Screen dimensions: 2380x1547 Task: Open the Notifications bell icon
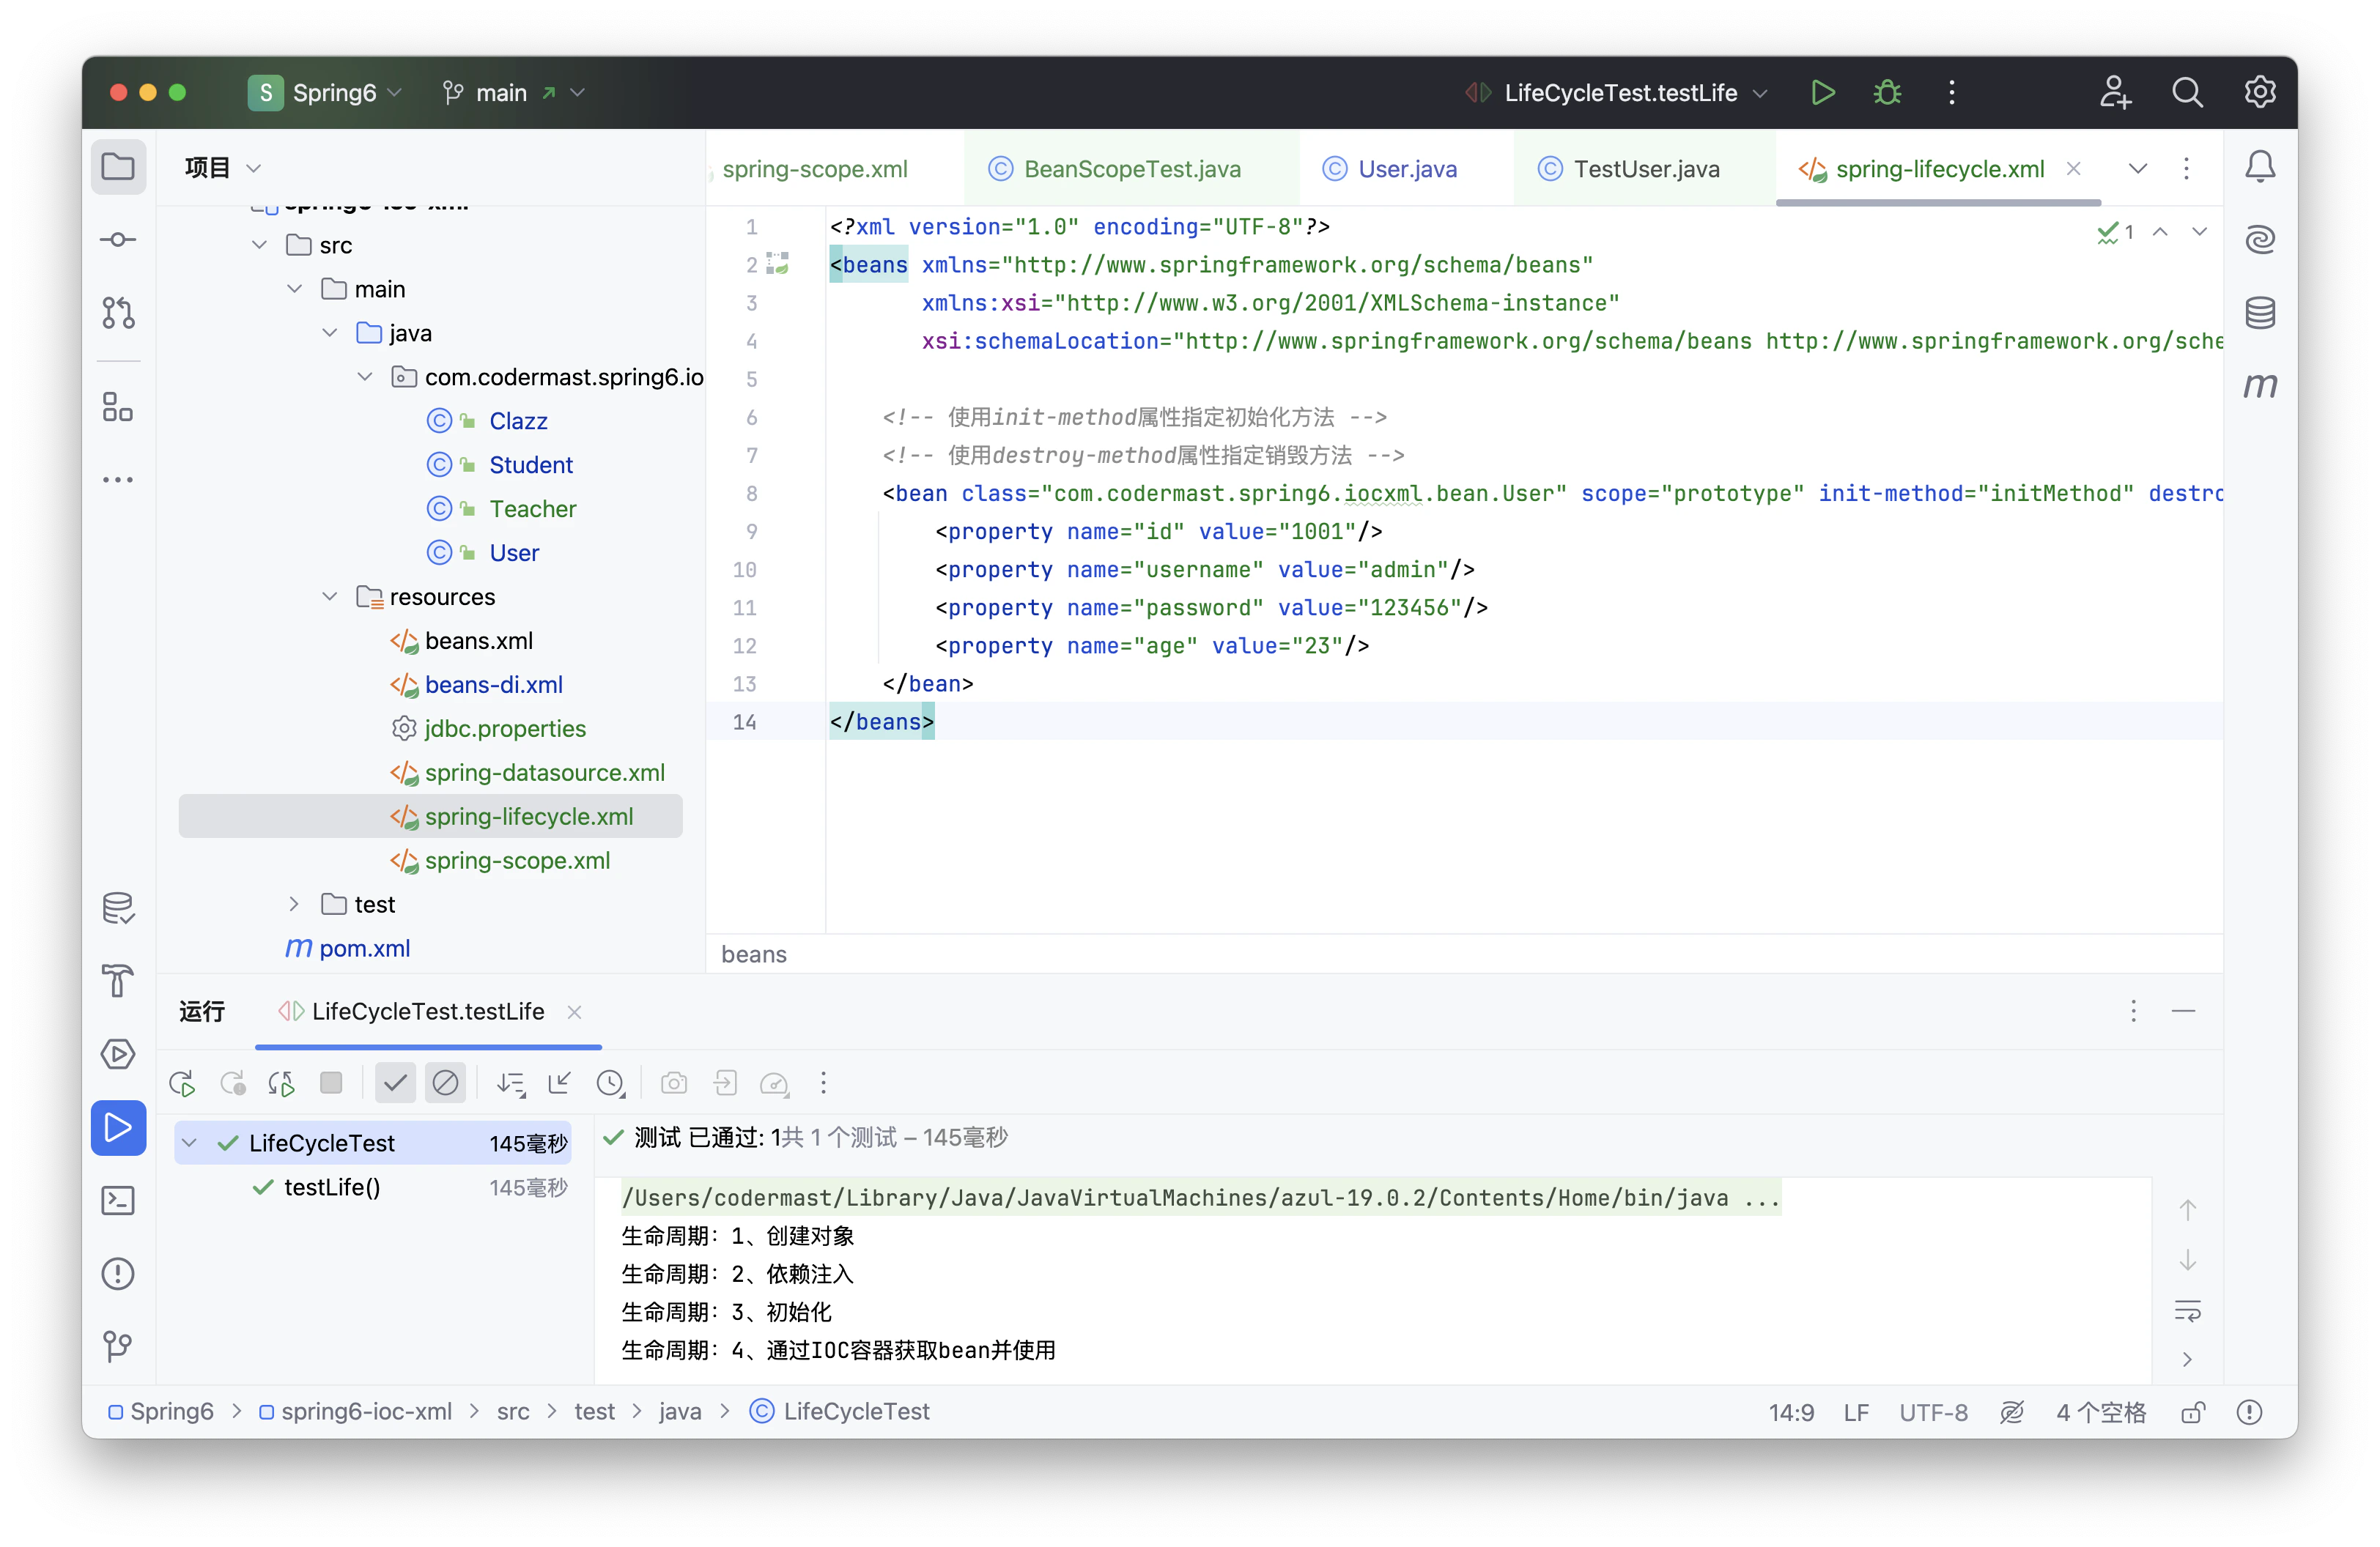[2260, 167]
